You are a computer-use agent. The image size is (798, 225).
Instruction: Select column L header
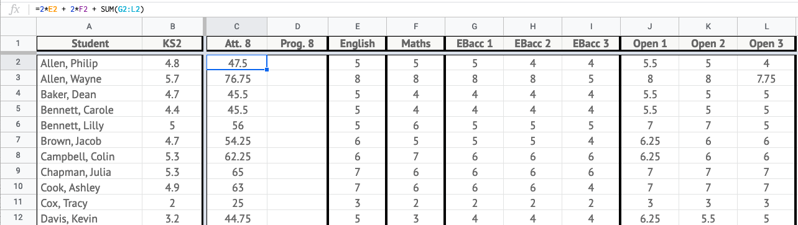pos(766,27)
